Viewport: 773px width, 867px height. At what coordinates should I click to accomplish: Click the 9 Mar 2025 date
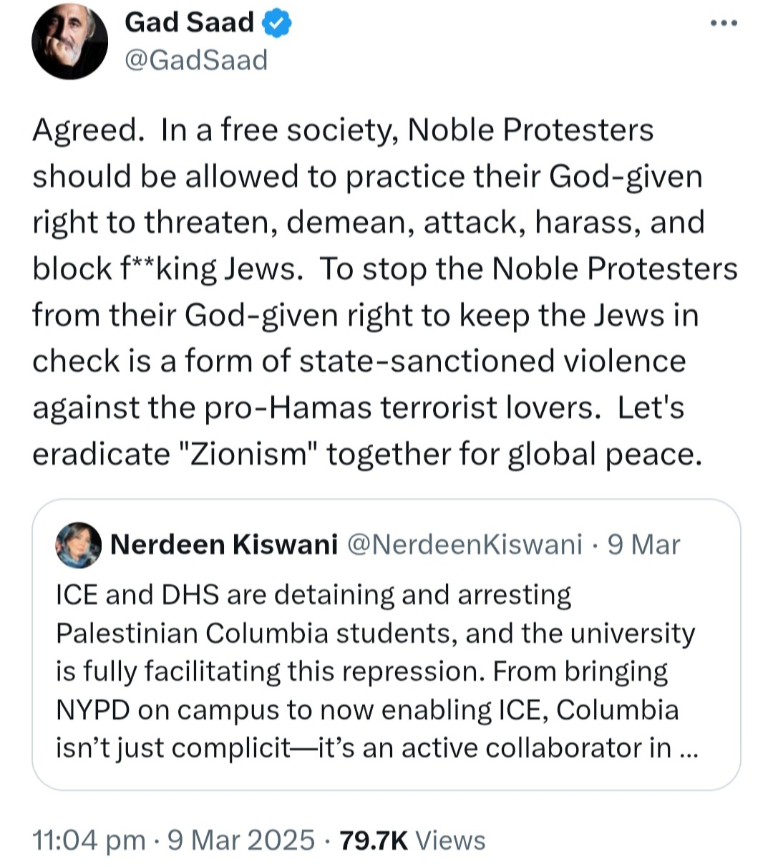pos(241,840)
